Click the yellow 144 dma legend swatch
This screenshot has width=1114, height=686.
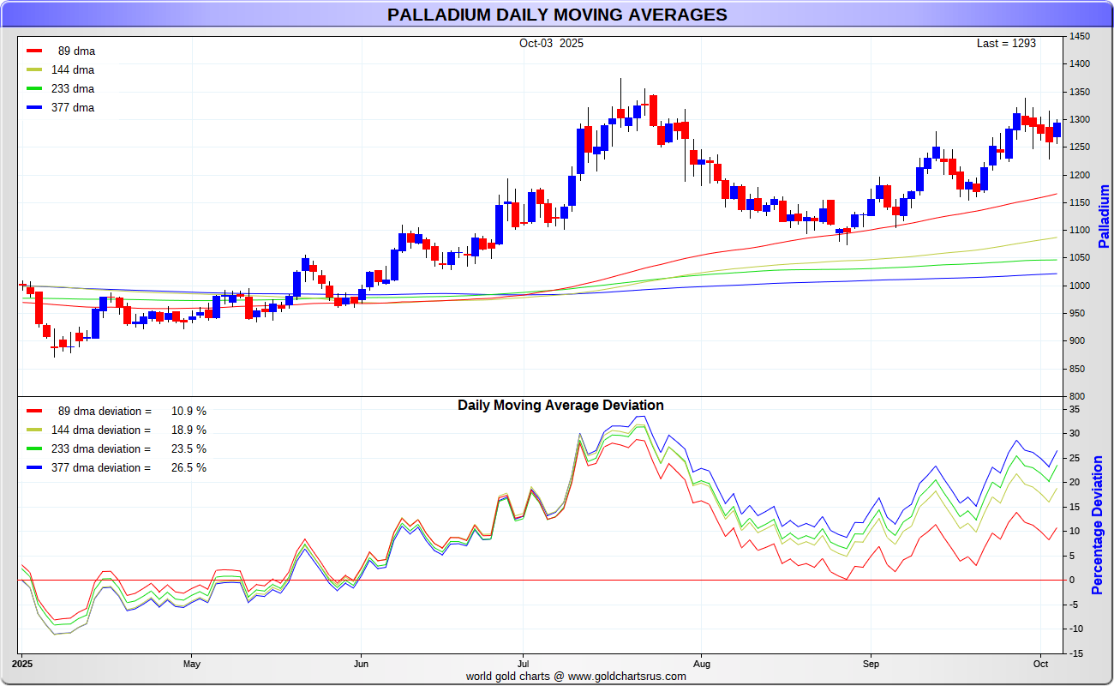point(34,69)
